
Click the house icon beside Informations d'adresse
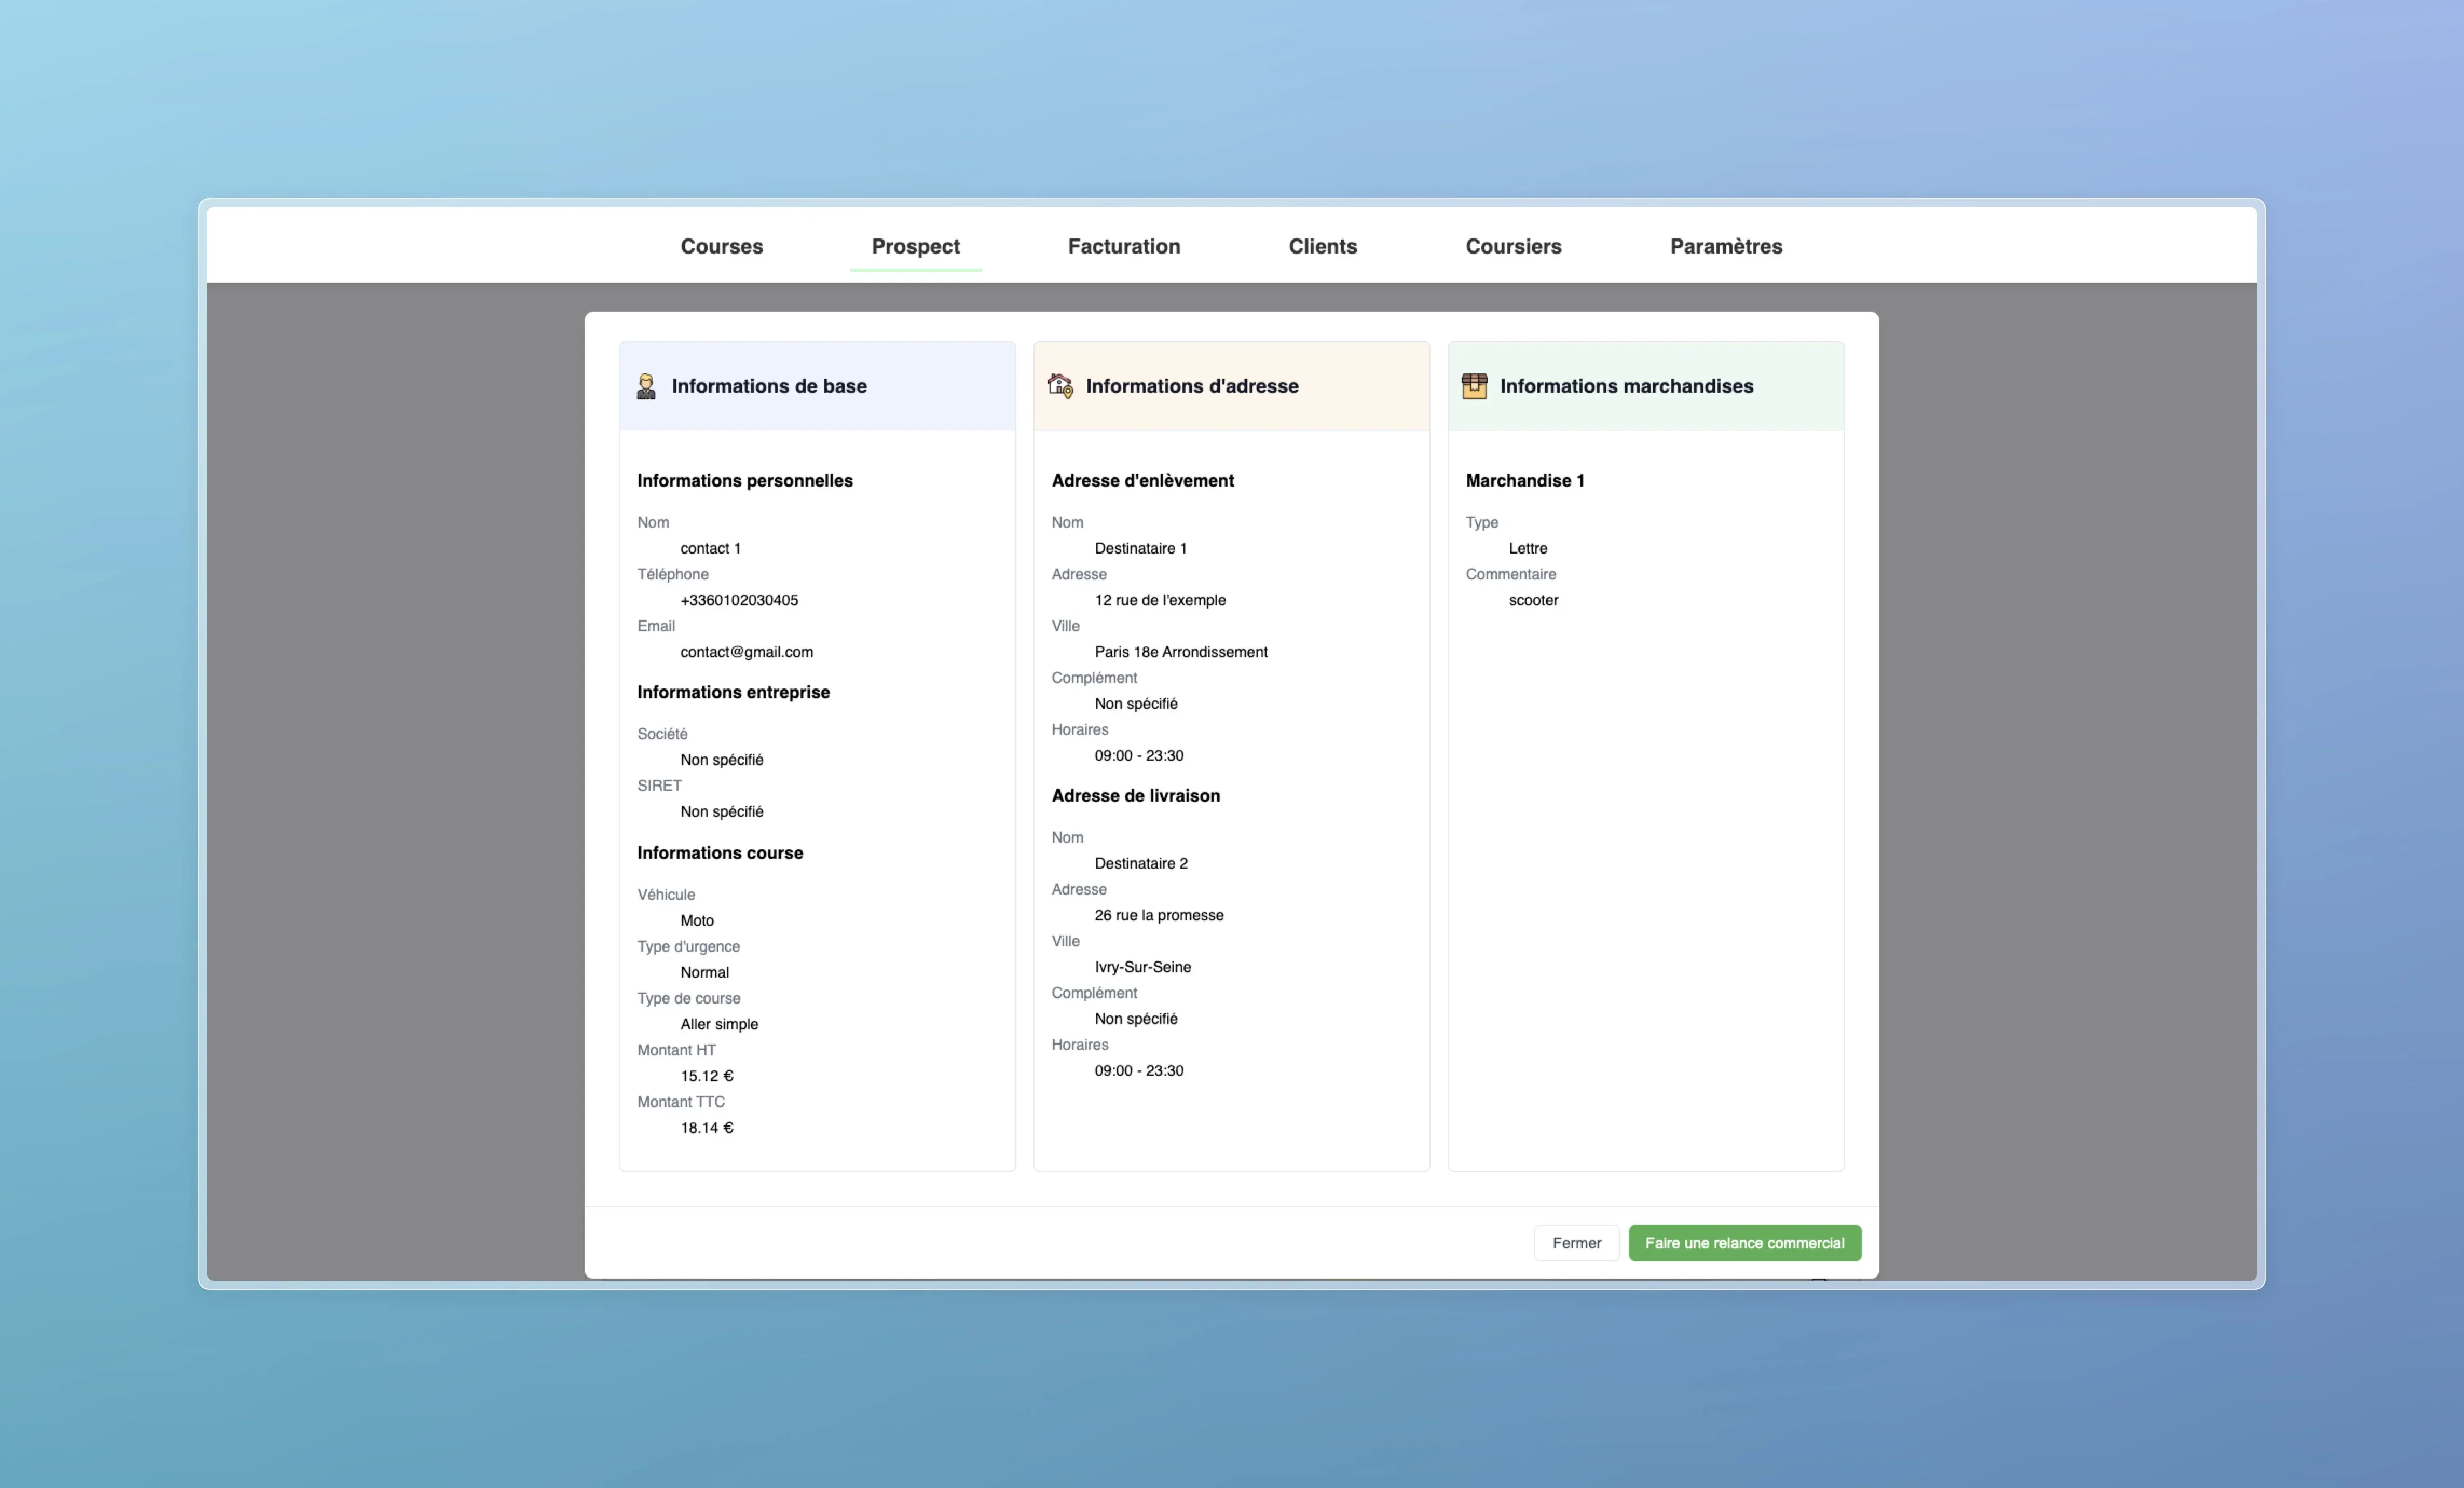pyautogui.click(x=1060, y=386)
